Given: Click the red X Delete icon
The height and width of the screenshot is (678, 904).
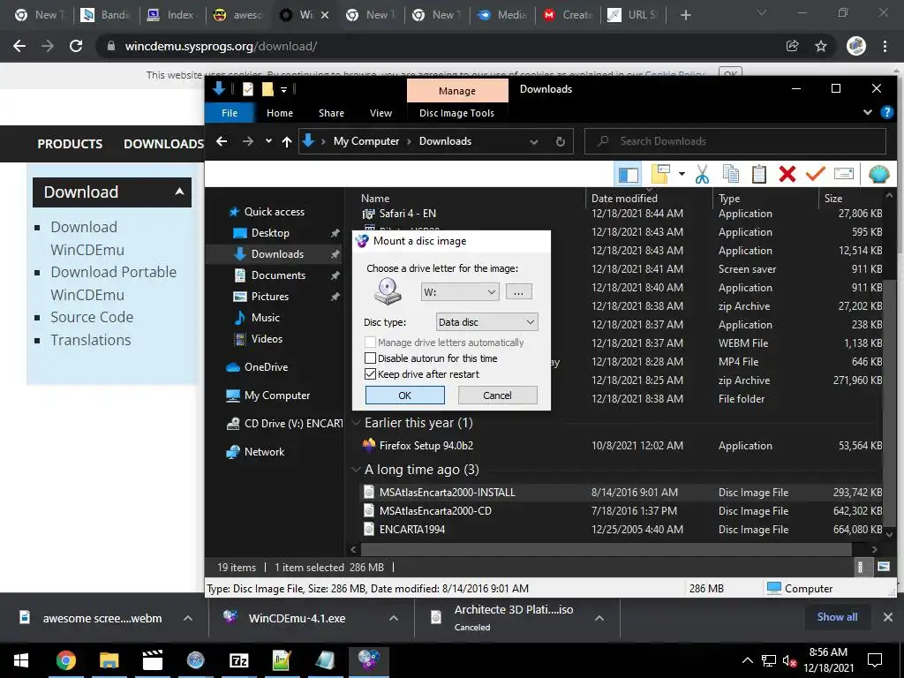Looking at the screenshot, I should click(787, 174).
